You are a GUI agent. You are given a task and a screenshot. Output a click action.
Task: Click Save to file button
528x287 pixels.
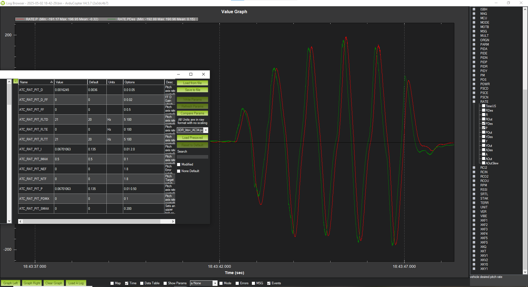click(193, 90)
